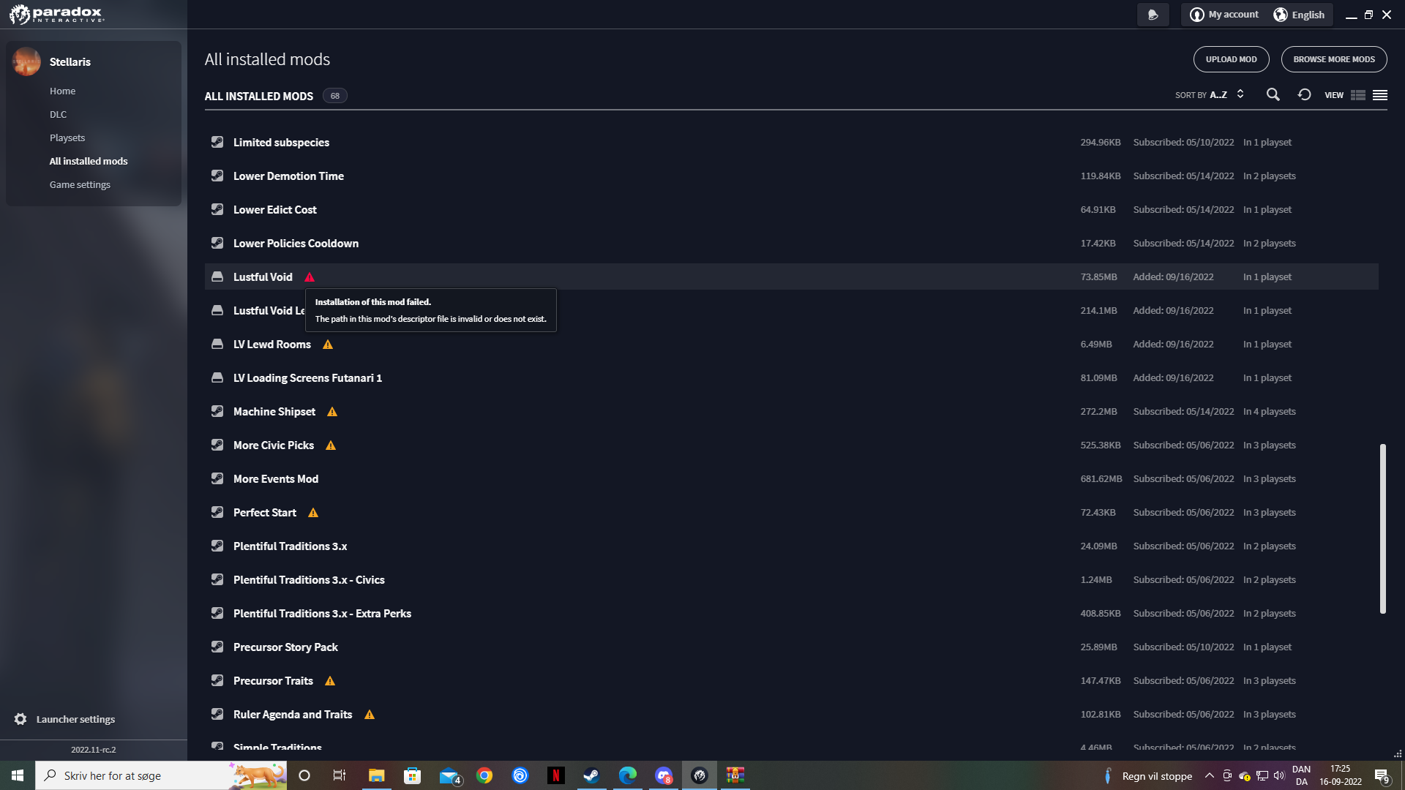Click 'In 4 playsets' on Machine Shipset row

[x=1269, y=412]
